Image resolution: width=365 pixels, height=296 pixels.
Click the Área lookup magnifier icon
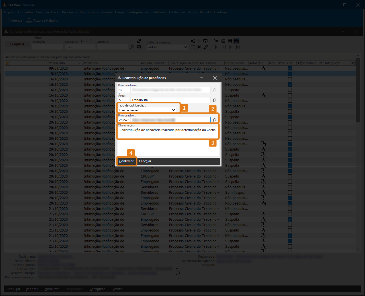214,100
